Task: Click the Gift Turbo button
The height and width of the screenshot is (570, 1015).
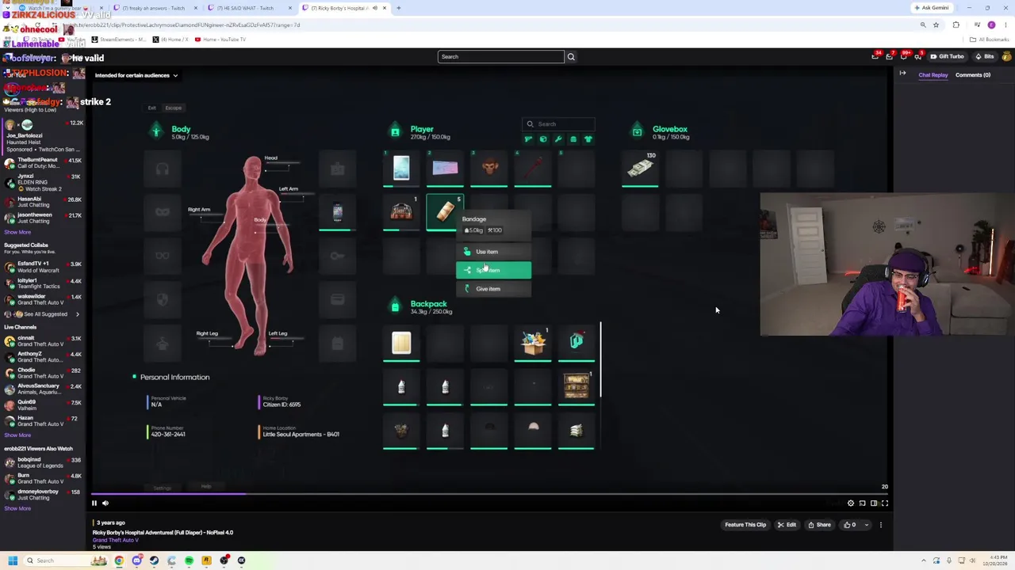Action: click(947, 56)
